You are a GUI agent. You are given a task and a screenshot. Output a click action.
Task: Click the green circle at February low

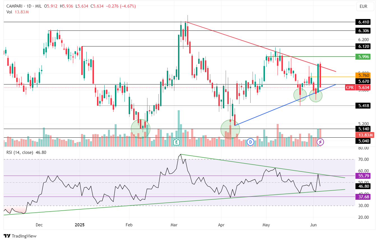pyautogui.click(x=141, y=129)
